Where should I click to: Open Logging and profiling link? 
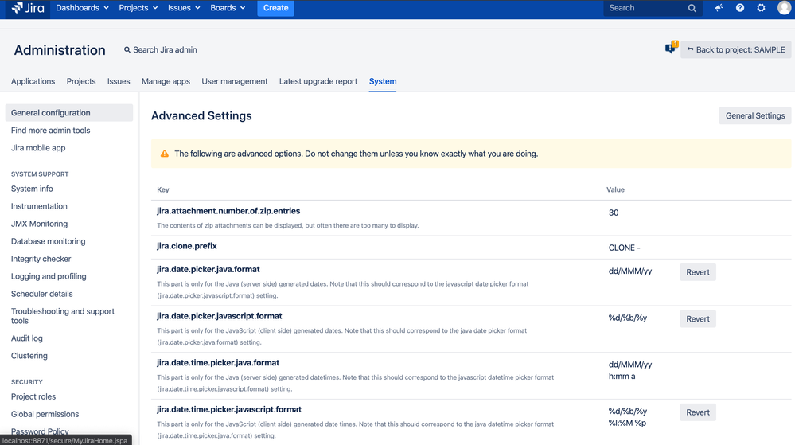point(49,276)
